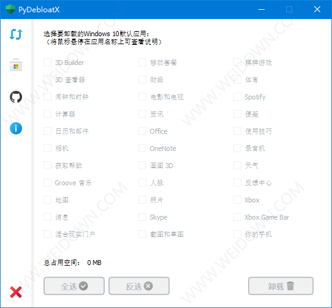The height and width of the screenshot is (308, 332).
Task: Click the 总占用空间 label
Action: pyautogui.click(x=62, y=263)
